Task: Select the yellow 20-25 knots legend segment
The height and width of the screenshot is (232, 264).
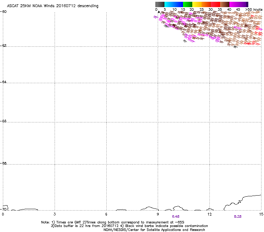Action: point(197,4)
